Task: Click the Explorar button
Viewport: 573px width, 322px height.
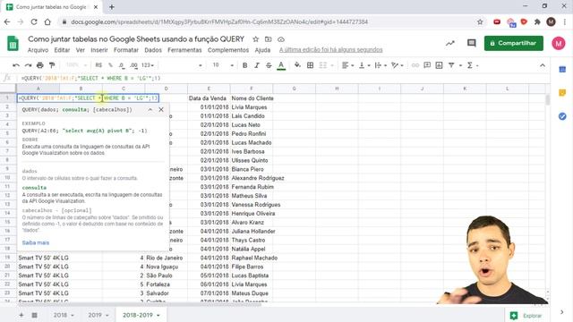Action: [x=526, y=316]
